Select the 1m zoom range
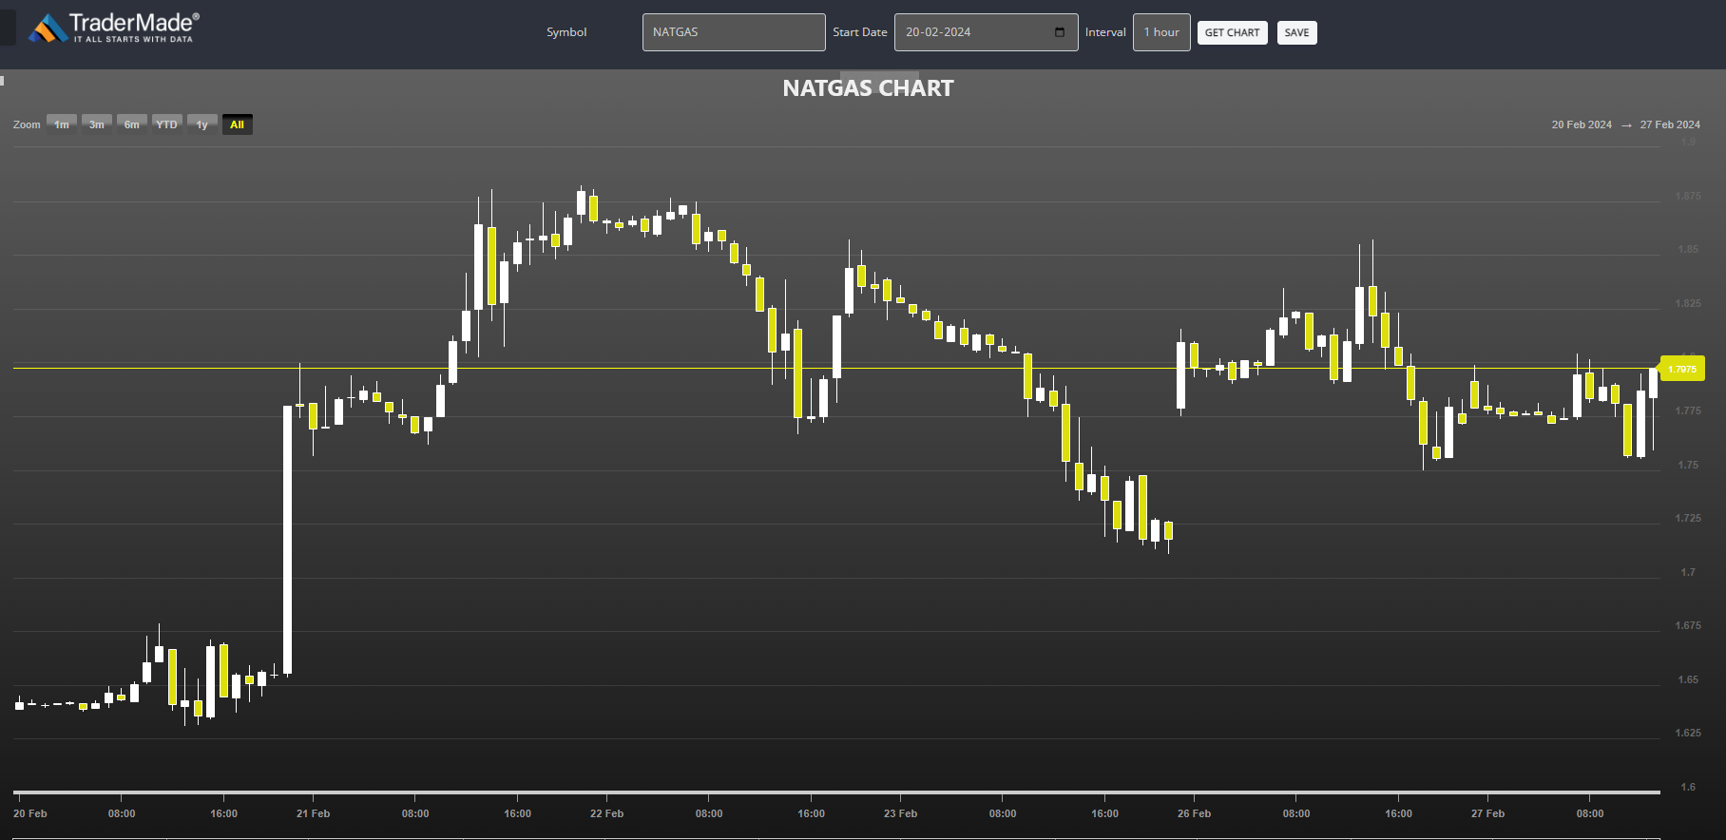 [x=62, y=124]
